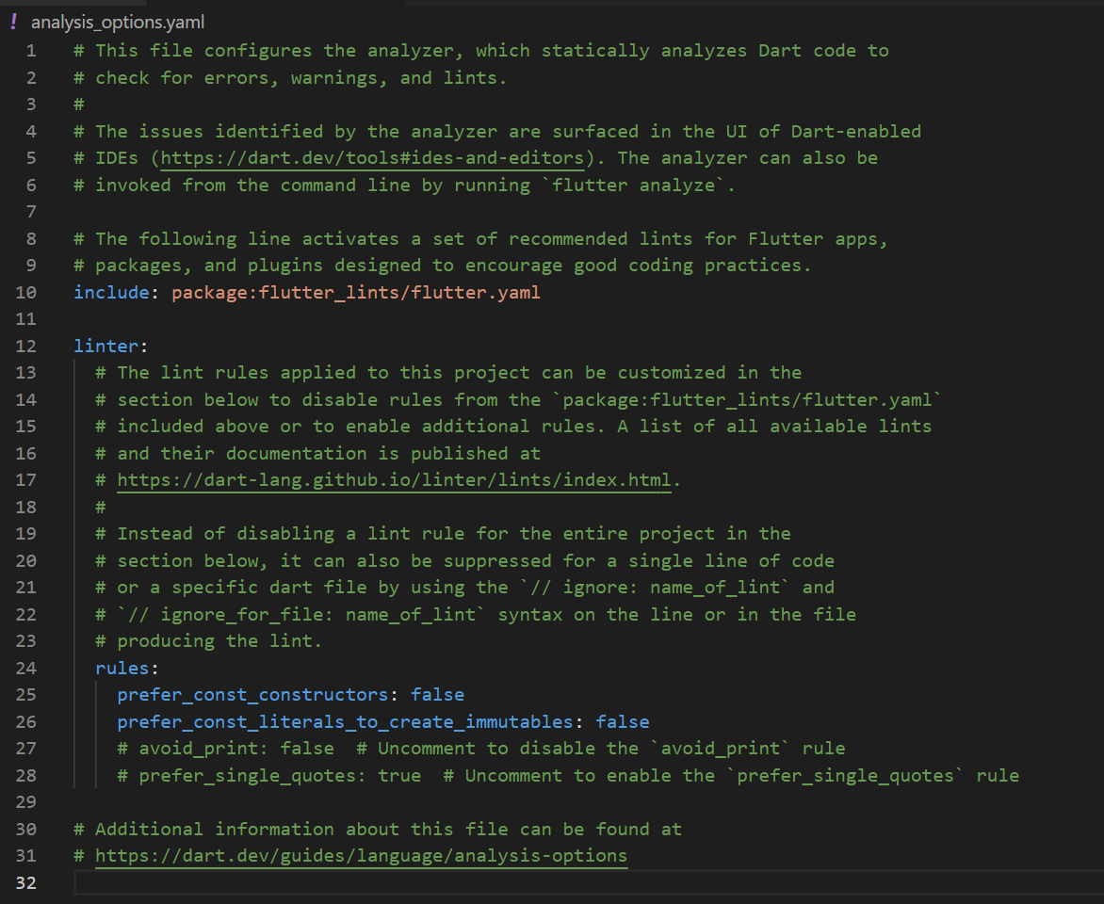This screenshot has height=904, width=1104.
Task: Click the YAML exclamation file icon
Action: coord(13,21)
